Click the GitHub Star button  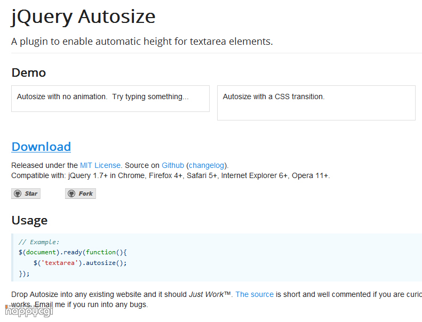tap(26, 194)
